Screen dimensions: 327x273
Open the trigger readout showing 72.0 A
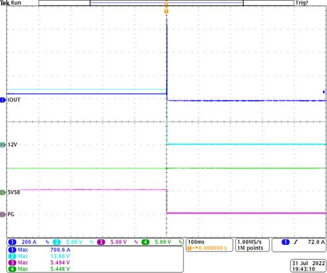[299, 245]
